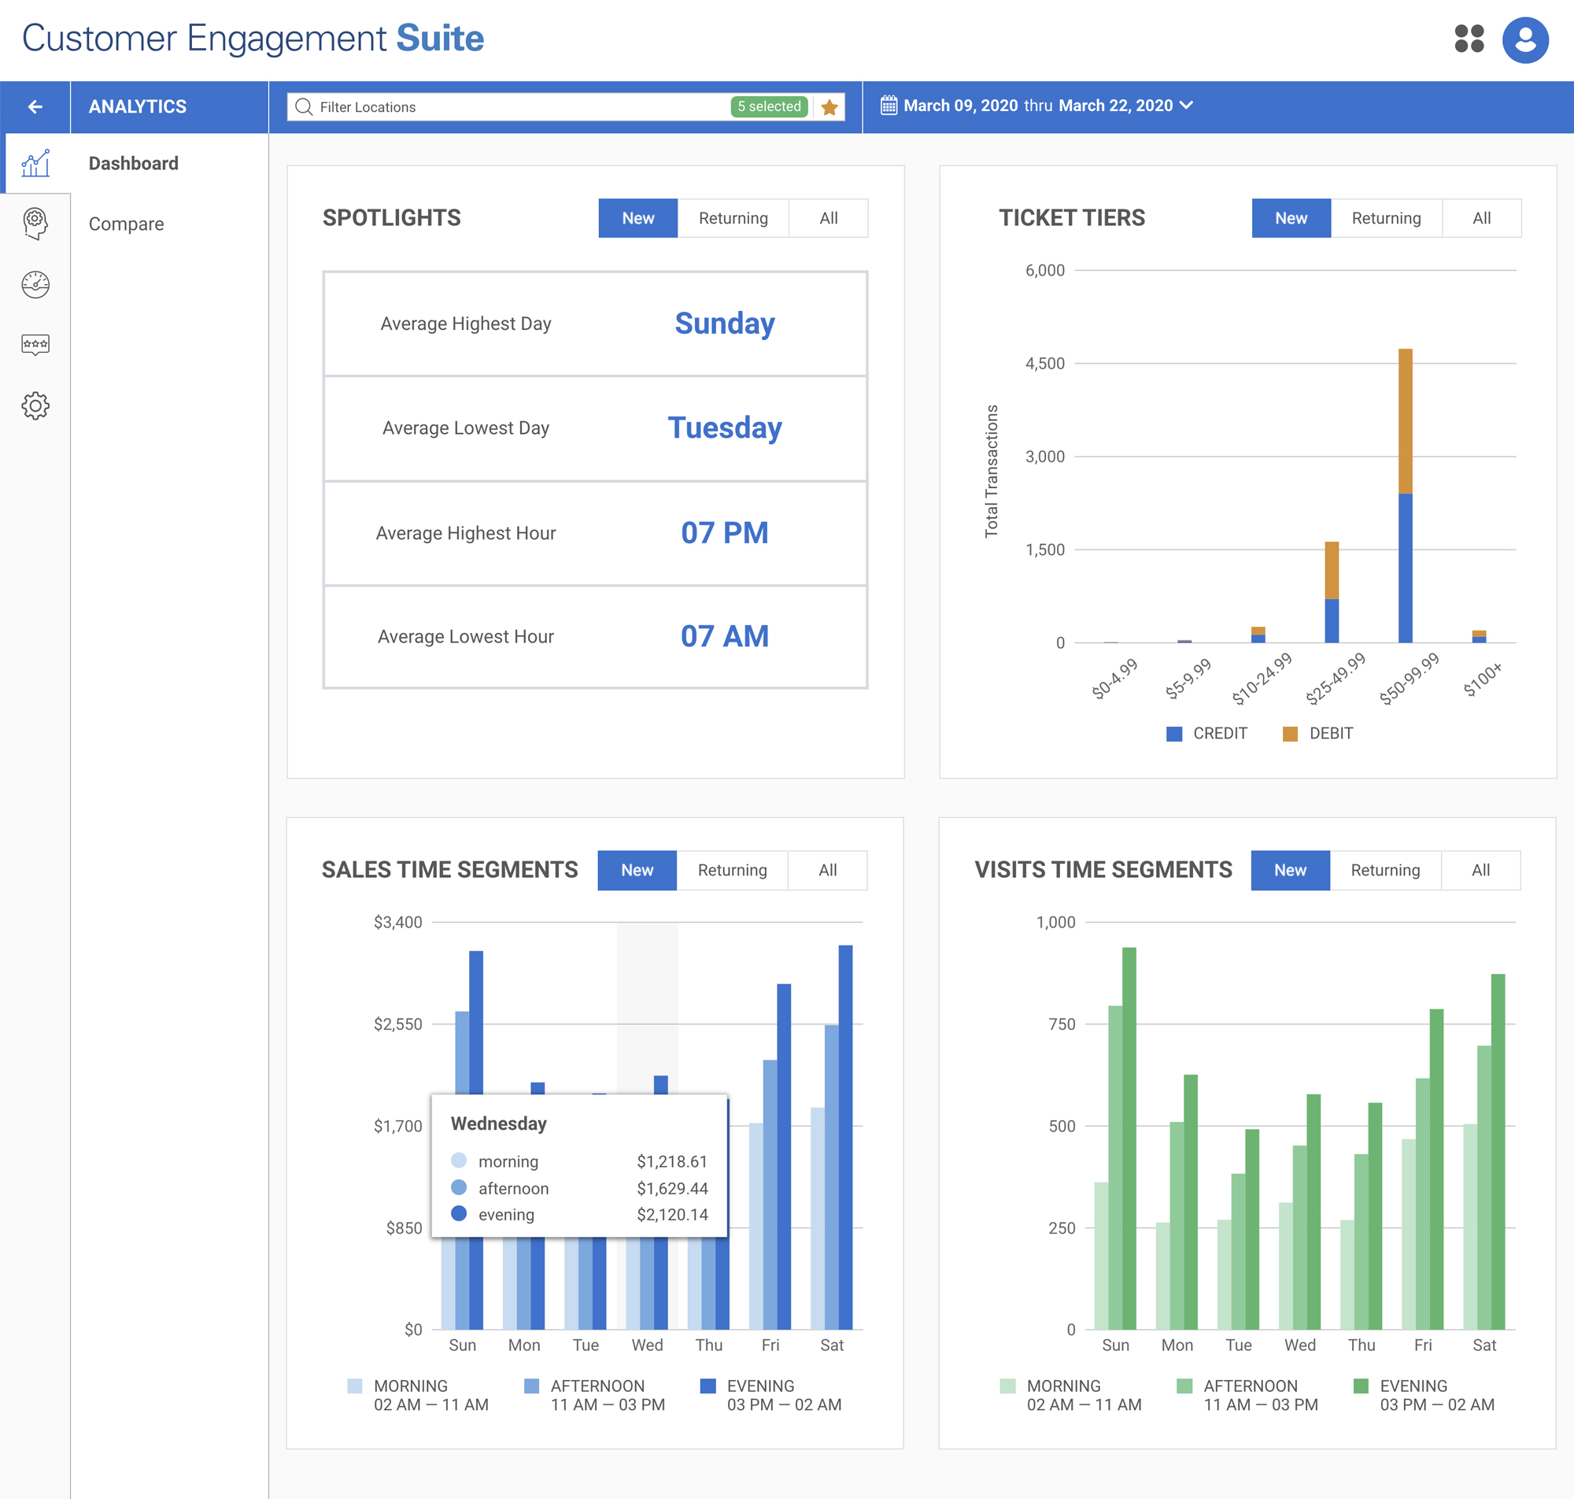Select Returning in Ticket Tiers

(1387, 218)
